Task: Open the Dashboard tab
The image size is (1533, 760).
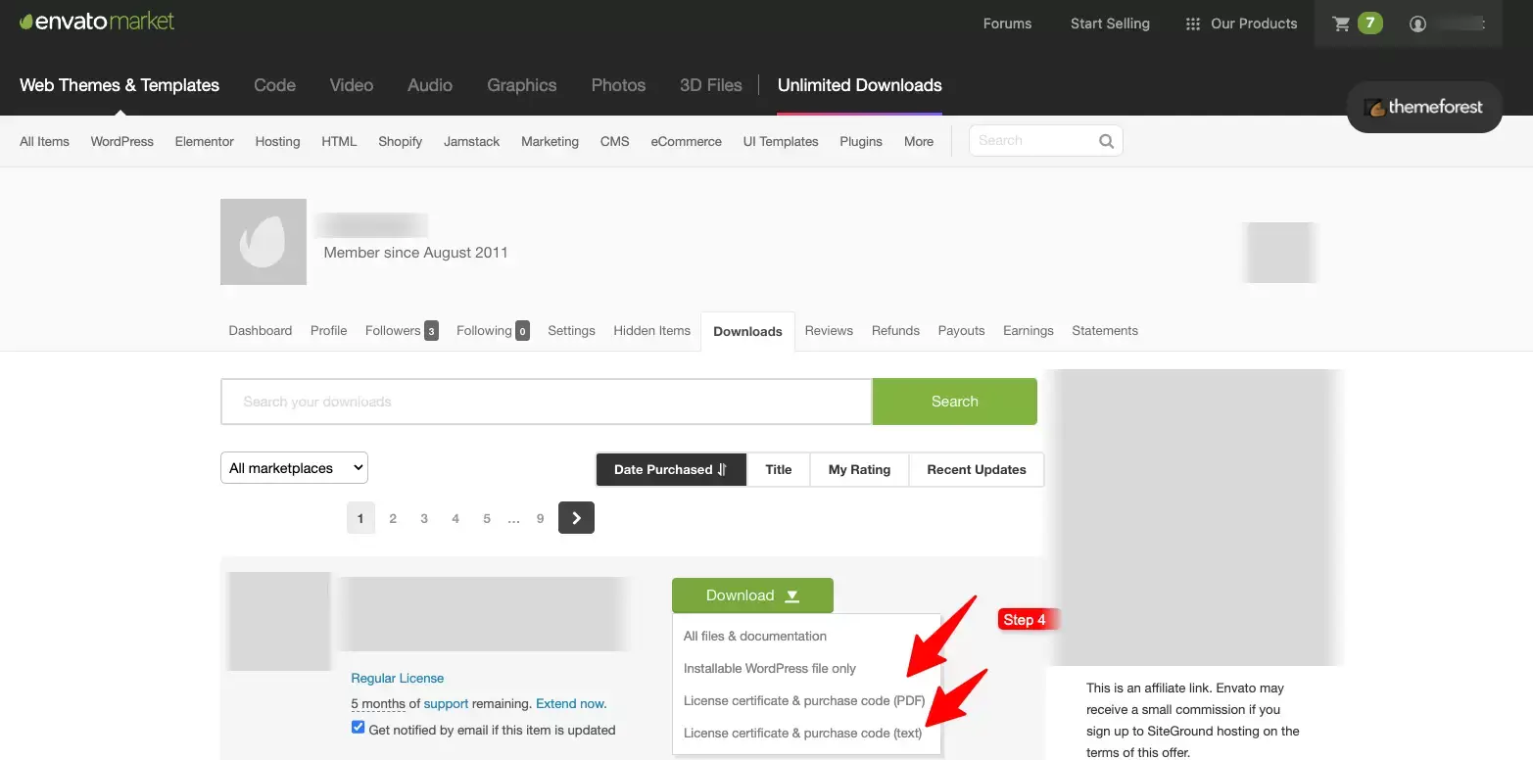Action: coord(261,330)
